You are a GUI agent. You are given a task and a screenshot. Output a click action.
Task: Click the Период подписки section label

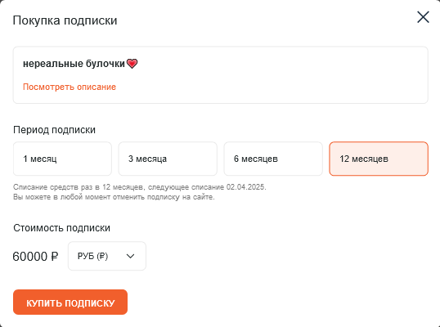coord(54,130)
